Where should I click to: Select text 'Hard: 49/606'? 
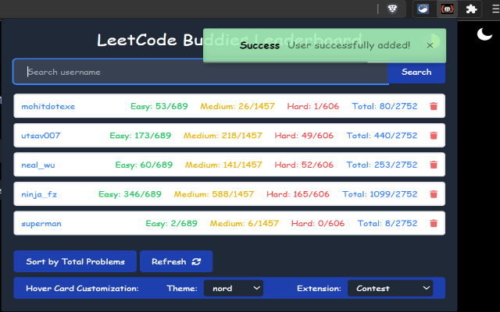(304, 136)
